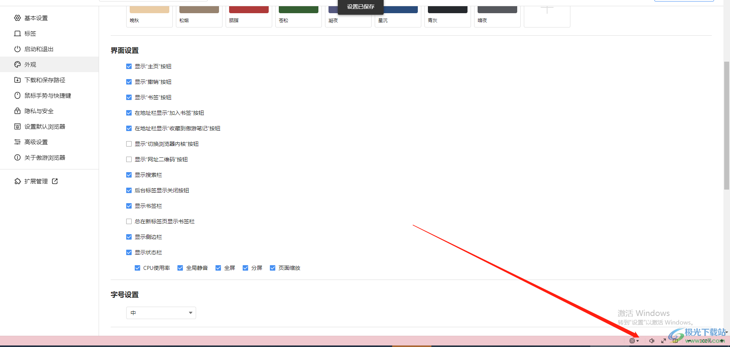This screenshot has height=347, width=730.
Task: Click the 启动和退出 power icon
Action: pyautogui.click(x=17, y=49)
